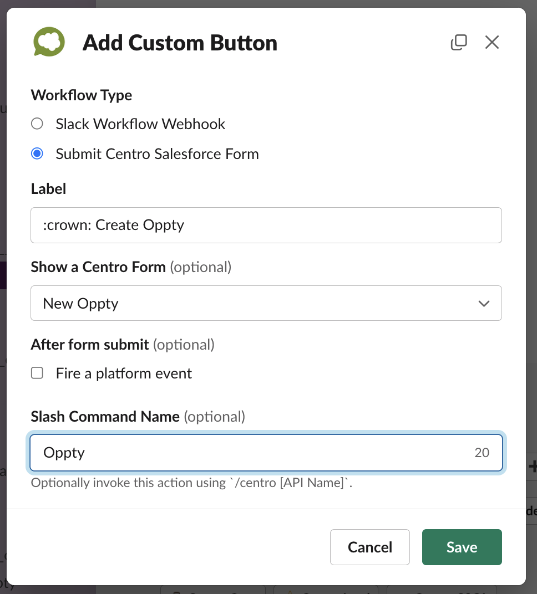This screenshot has height=594, width=537.
Task: Close the Add Custom Button dialog
Action: pos(492,42)
